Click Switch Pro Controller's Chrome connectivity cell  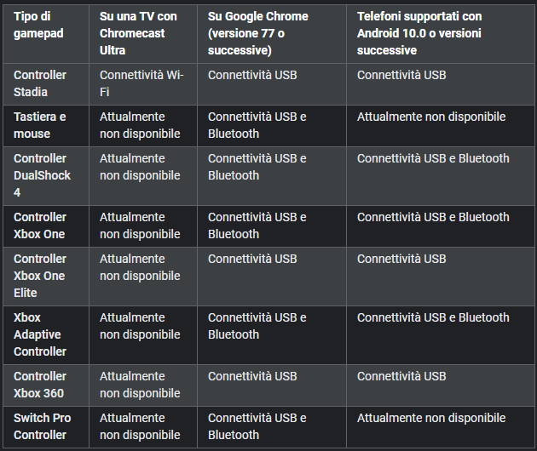pyautogui.click(x=257, y=426)
